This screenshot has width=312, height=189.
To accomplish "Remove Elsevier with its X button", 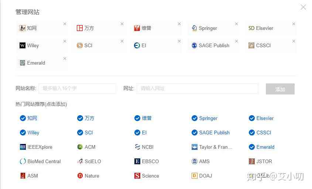I will (x=294, y=24).
